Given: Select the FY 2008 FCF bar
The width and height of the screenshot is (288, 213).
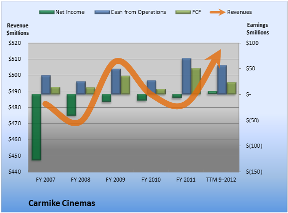Looking at the screenshot, I should [90, 91].
